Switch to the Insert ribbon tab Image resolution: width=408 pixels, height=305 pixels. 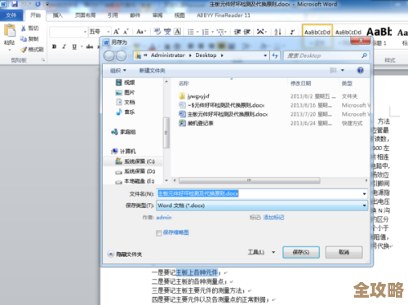point(57,15)
